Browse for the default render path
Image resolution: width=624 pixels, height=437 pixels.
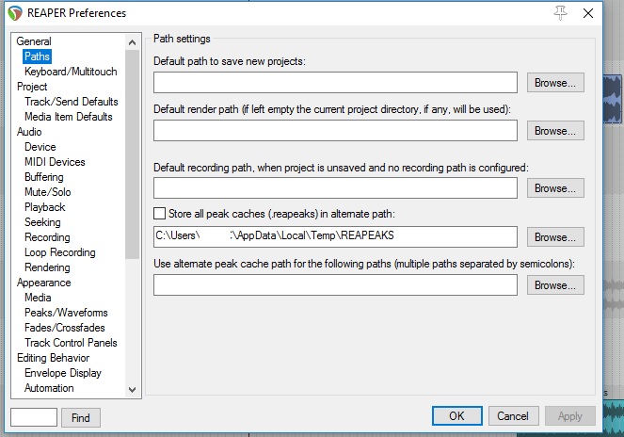(x=555, y=131)
